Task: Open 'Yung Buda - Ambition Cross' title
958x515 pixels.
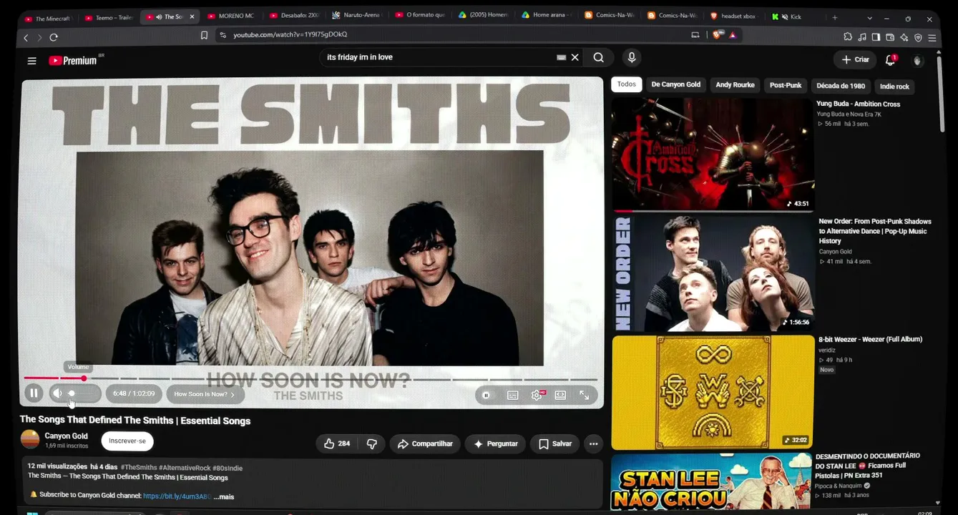Action: click(859, 104)
